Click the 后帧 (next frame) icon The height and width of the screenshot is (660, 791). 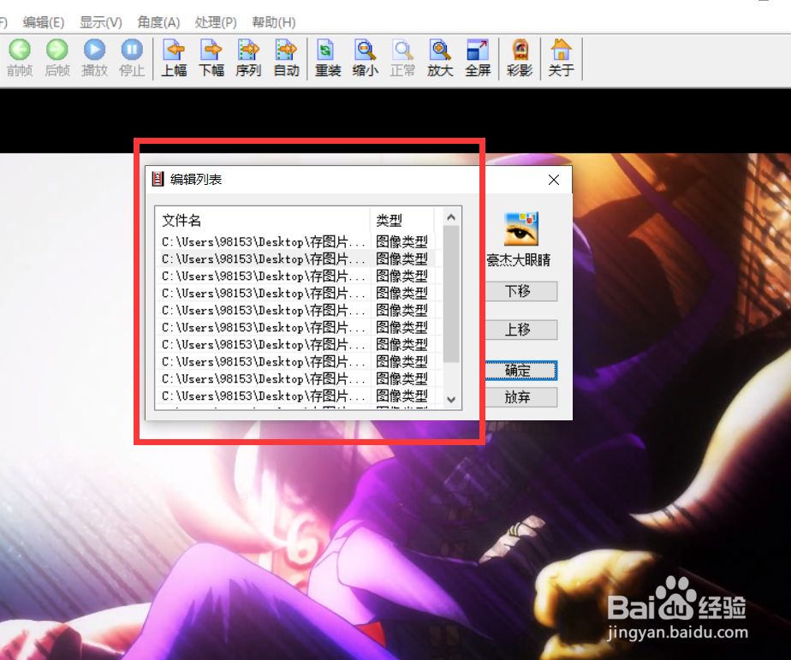point(57,58)
